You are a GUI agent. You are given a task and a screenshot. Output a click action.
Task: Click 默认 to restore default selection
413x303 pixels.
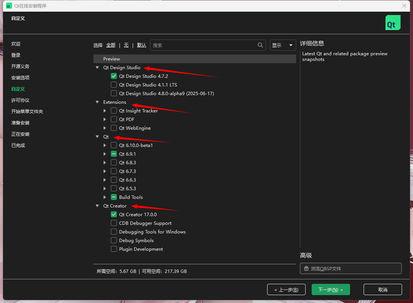(x=142, y=45)
